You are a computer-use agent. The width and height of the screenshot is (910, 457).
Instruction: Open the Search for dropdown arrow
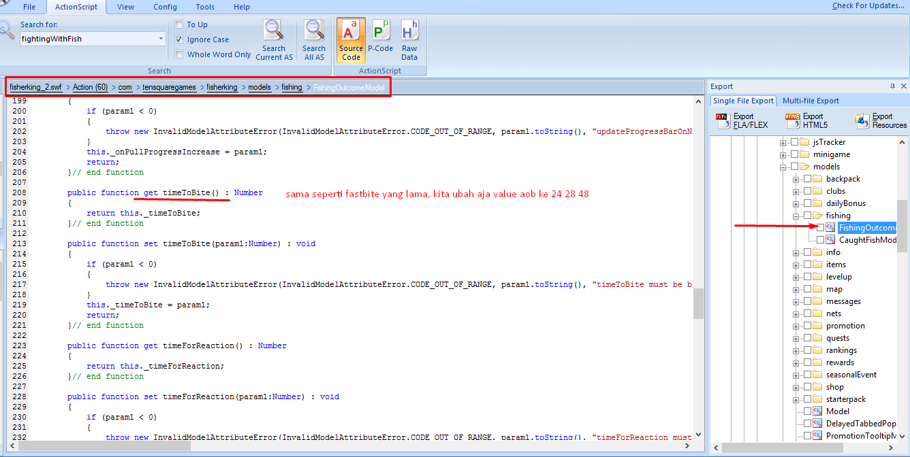(x=161, y=39)
